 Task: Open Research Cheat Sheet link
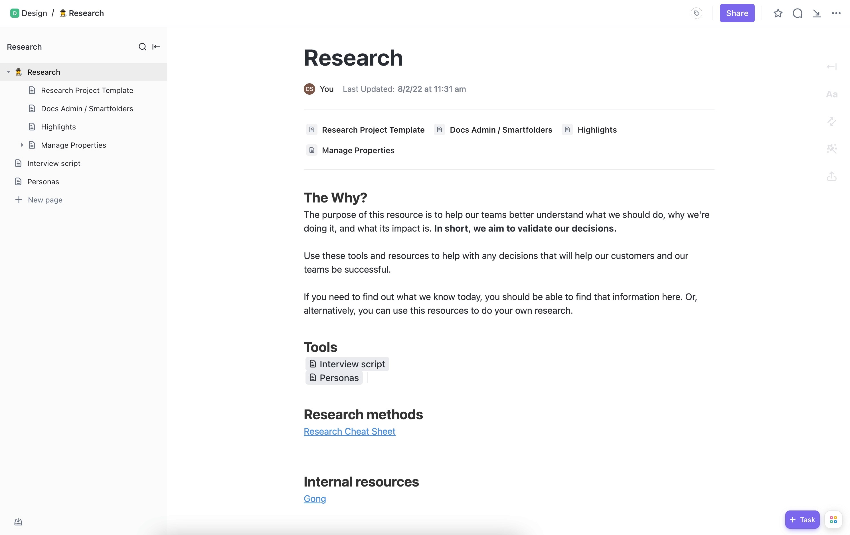(x=349, y=431)
